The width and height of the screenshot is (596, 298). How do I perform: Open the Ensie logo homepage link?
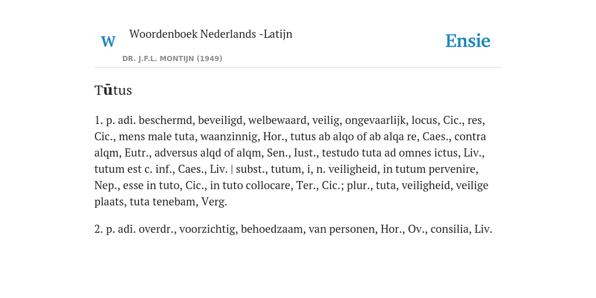pos(467,41)
